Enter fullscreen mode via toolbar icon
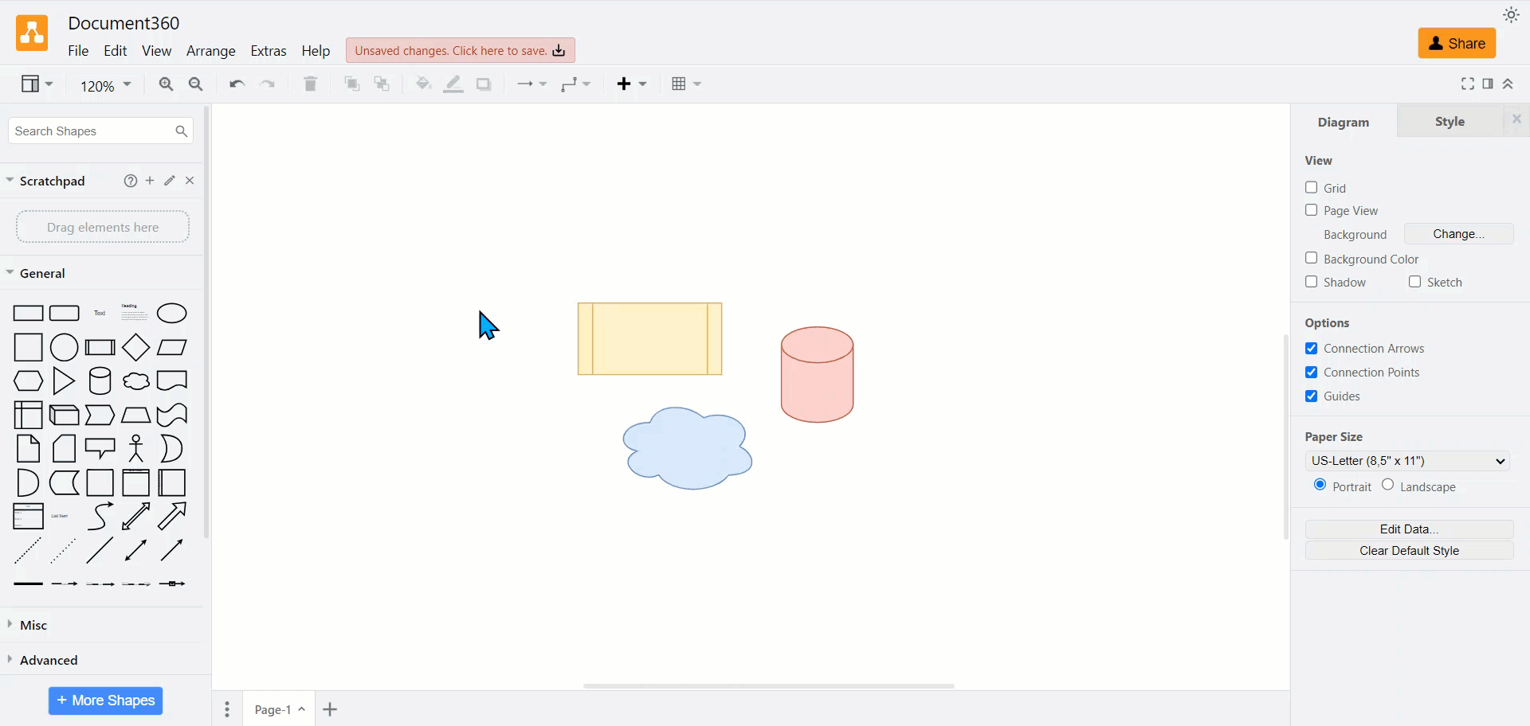The height and width of the screenshot is (726, 1530). (1468, 84)
